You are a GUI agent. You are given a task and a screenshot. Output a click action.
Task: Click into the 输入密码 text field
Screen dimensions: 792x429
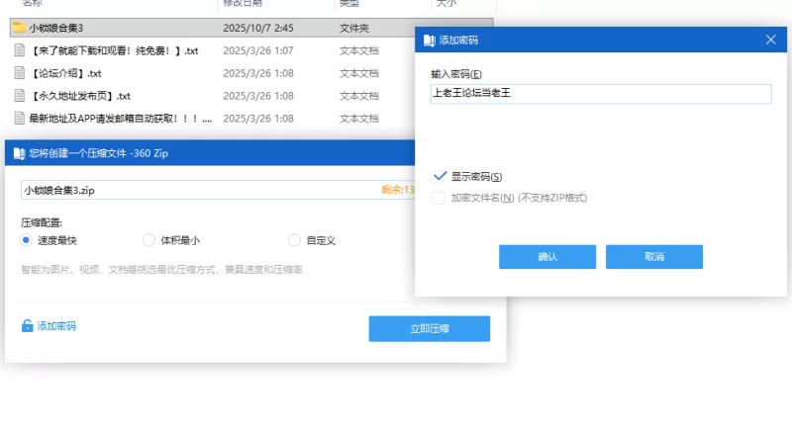coord(600,94)
